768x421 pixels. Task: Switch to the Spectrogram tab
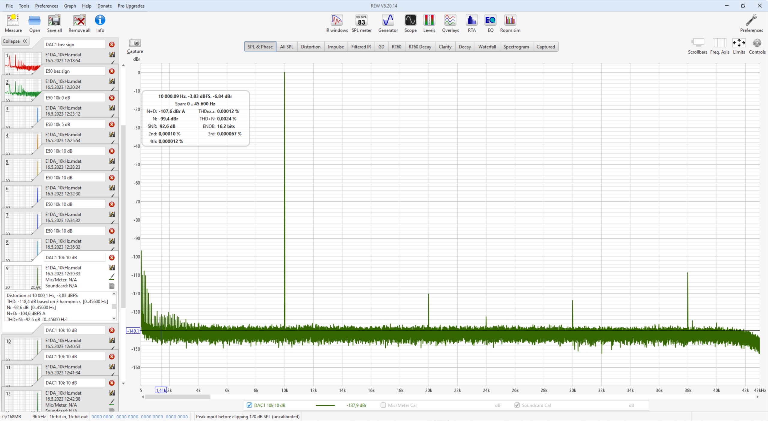(x=516, y=47)
